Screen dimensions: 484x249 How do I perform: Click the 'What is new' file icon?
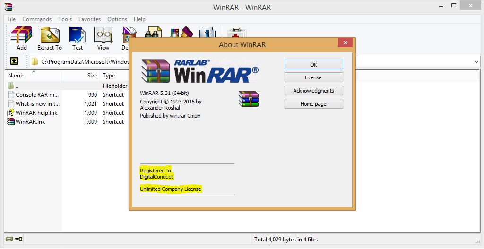pos(11,103)
